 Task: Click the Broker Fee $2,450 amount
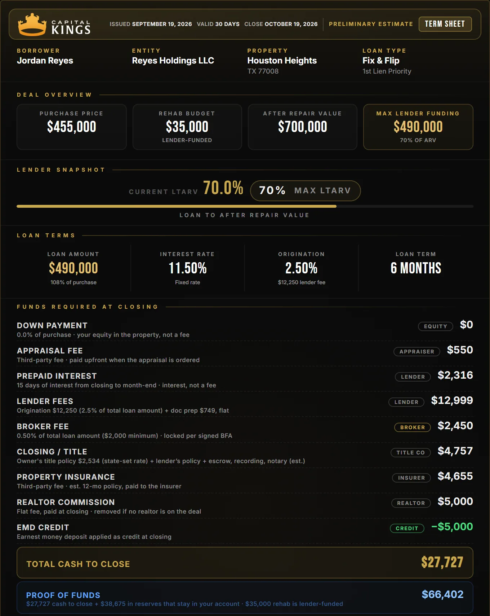click(455, 426)
